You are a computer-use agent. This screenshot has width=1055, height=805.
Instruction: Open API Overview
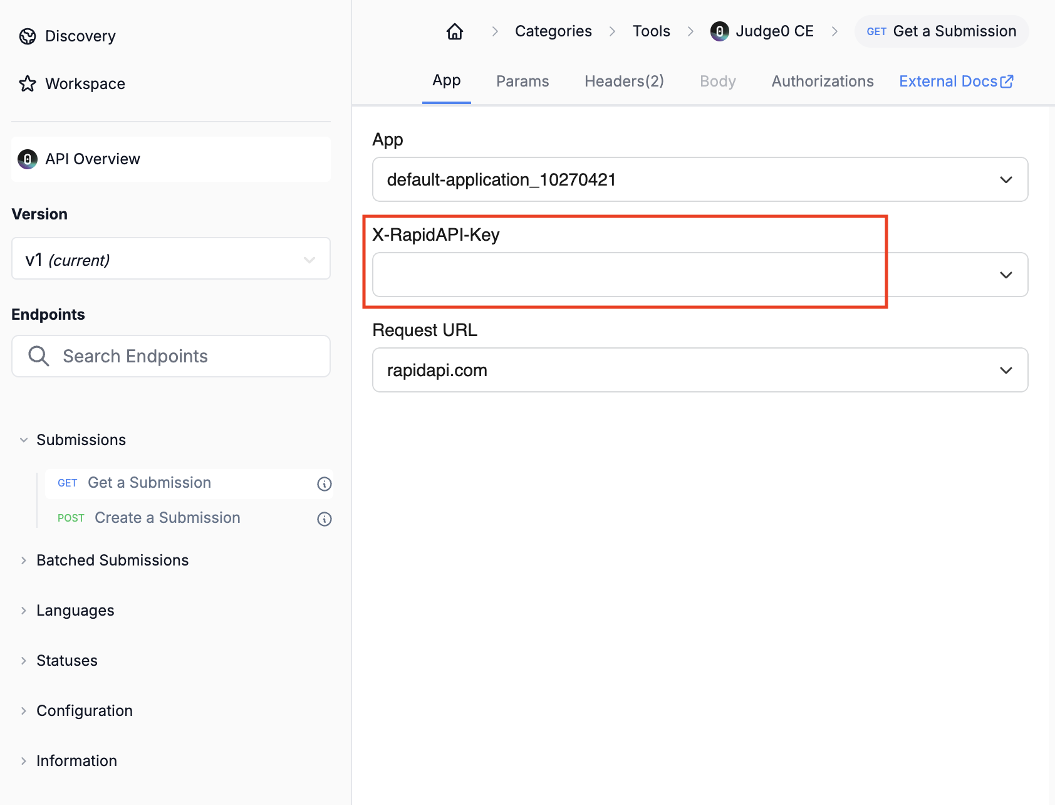pos(171,159)
